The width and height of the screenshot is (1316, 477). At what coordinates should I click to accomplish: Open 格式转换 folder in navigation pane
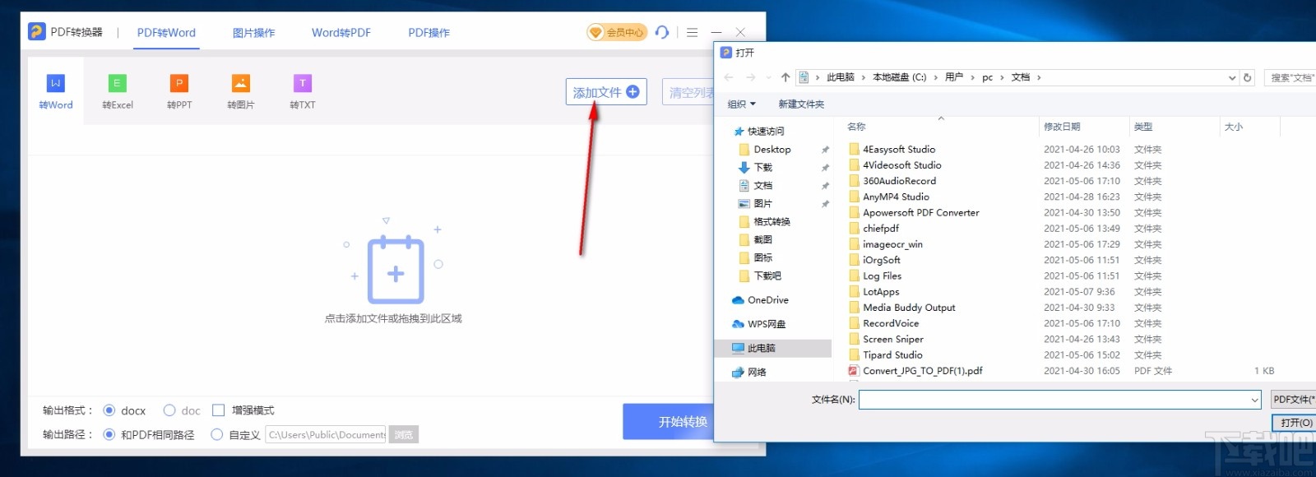(772, 221)
